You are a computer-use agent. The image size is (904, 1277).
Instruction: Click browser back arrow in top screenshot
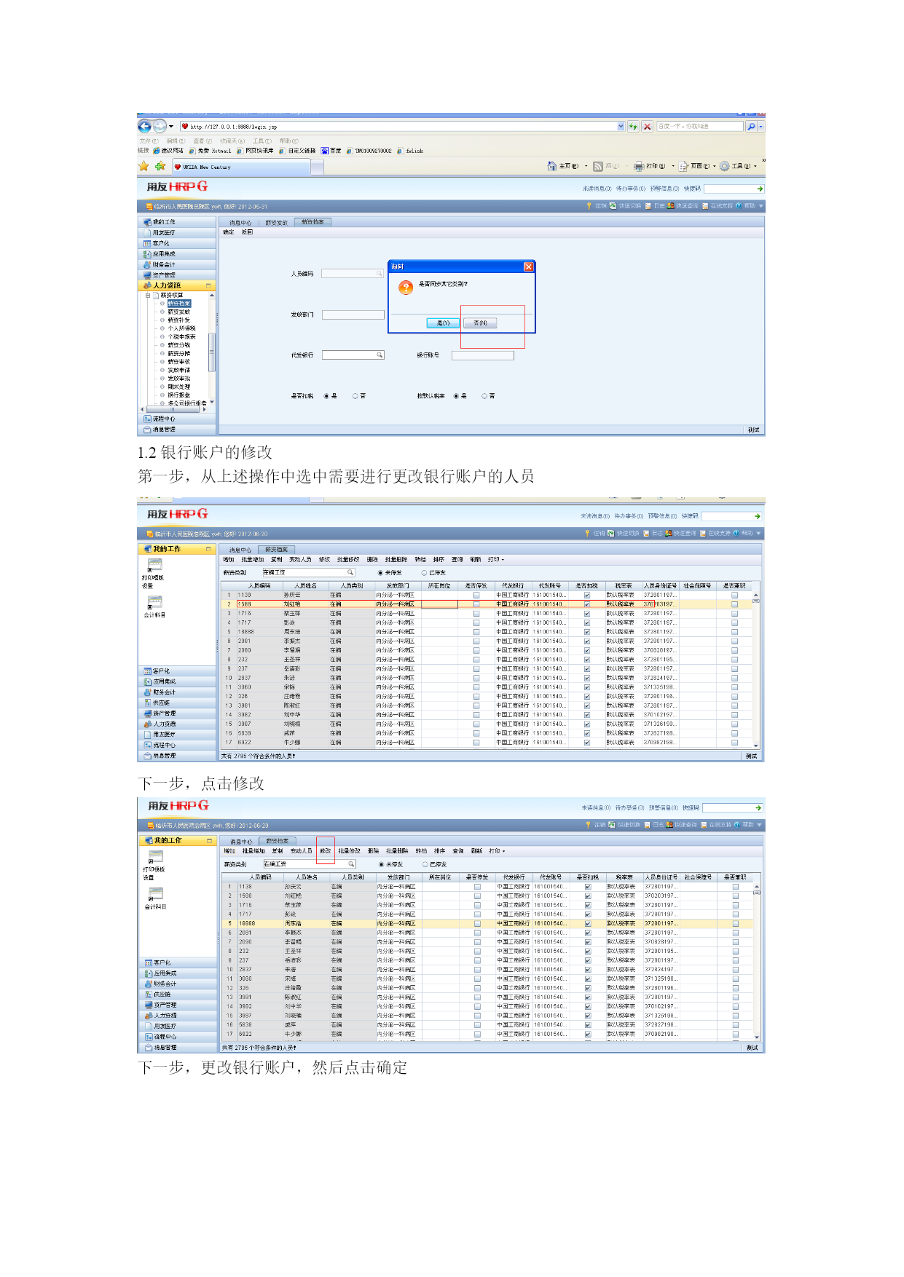pyautogui.click(x=144, y=126)
